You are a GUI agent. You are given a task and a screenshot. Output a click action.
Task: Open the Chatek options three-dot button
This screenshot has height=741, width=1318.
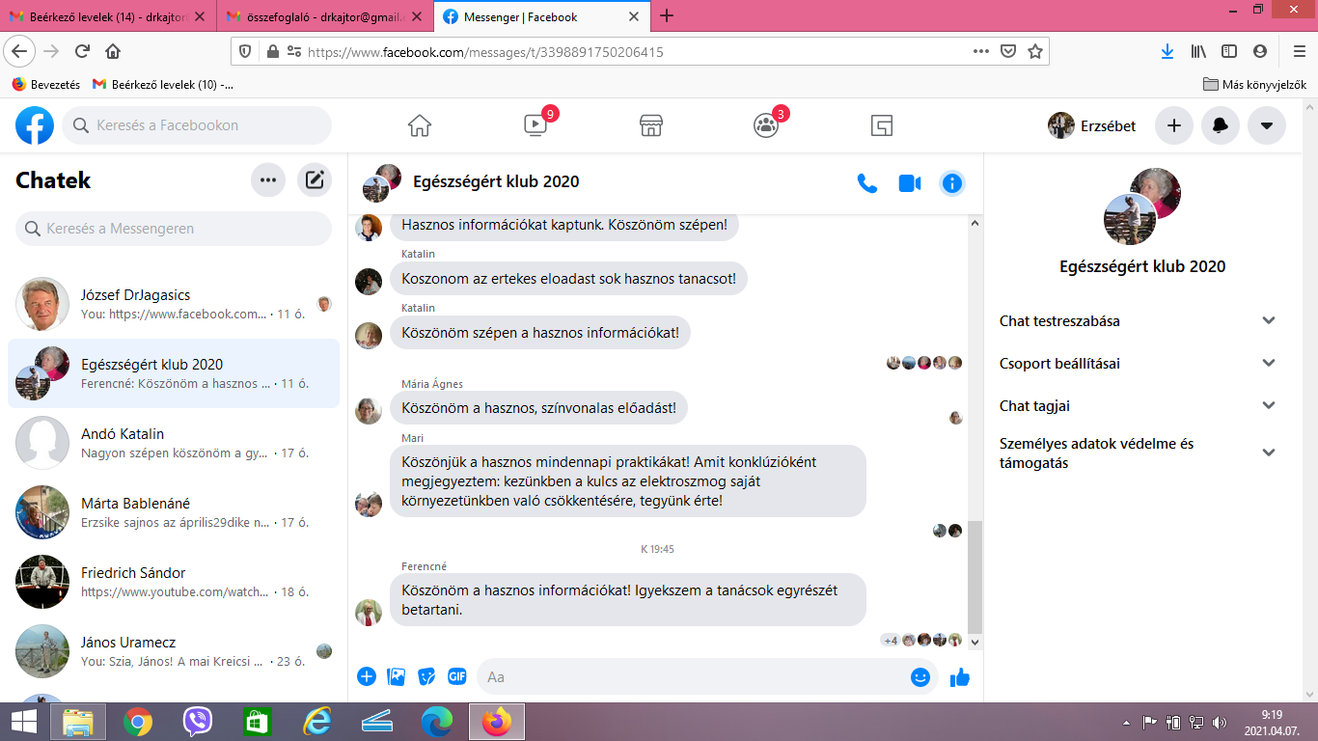pyautogui.click(x=268, y=179)
